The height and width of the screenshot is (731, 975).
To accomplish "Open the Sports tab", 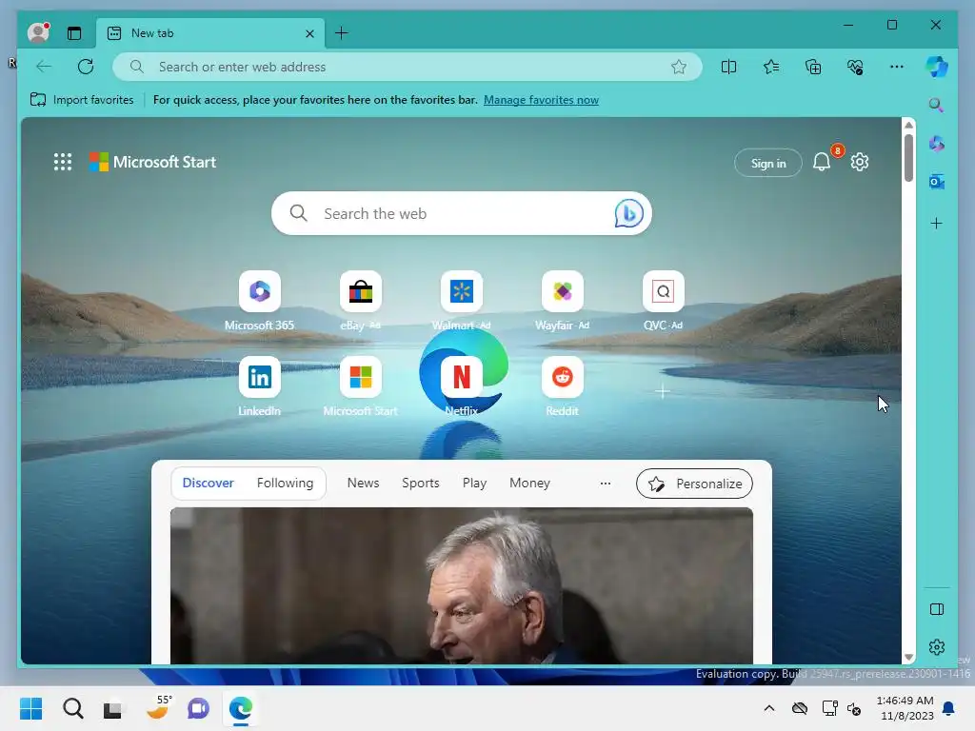I will [x=420, y=483].
